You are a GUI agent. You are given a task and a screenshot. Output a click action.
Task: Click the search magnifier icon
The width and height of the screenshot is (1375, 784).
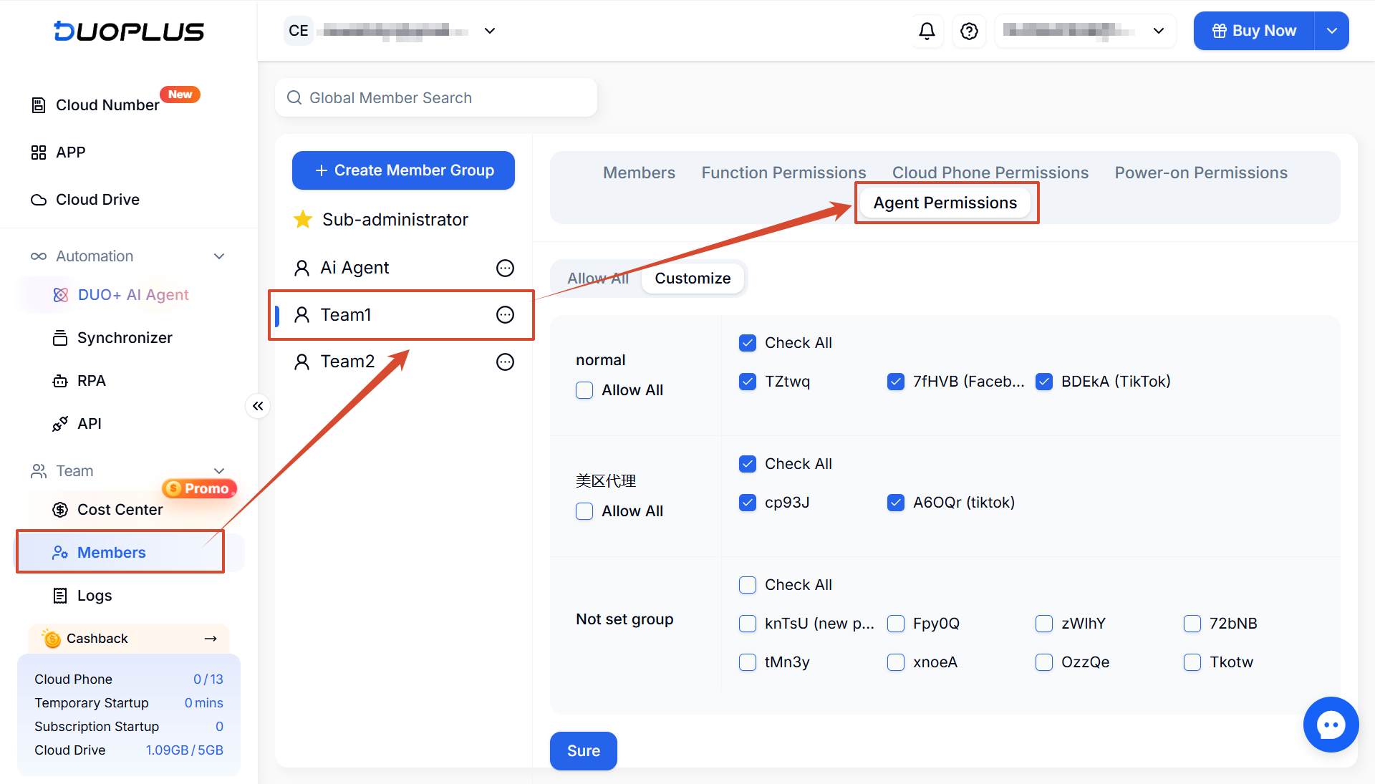tap(294, 97)
